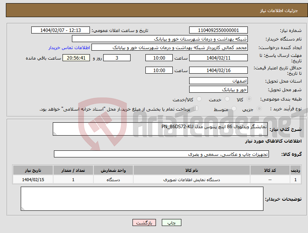Click the header title جزئیات اطلاعات نیاز
The image size is (308, 233).
coord(279,11)
